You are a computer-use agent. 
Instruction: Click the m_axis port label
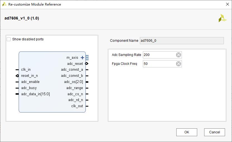pyautogui.click(x=72, y=58)
